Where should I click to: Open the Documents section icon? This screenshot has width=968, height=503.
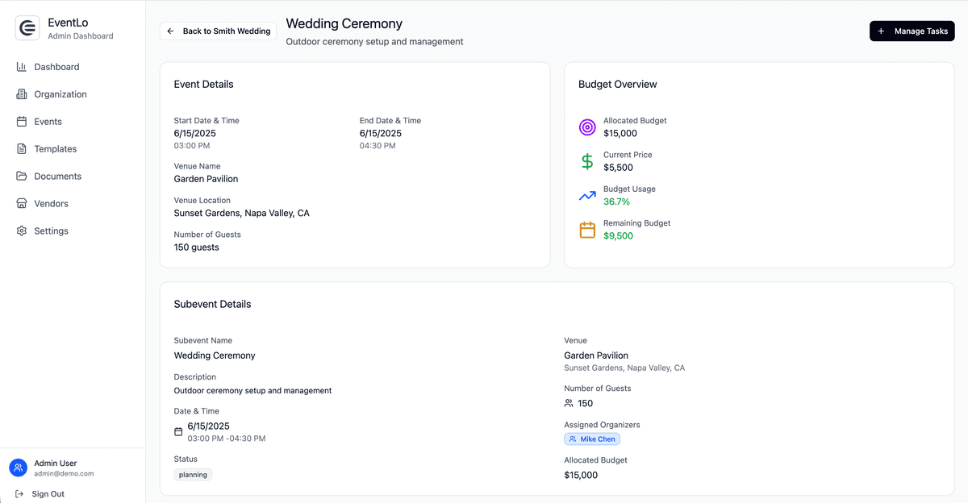click(21, 176)
